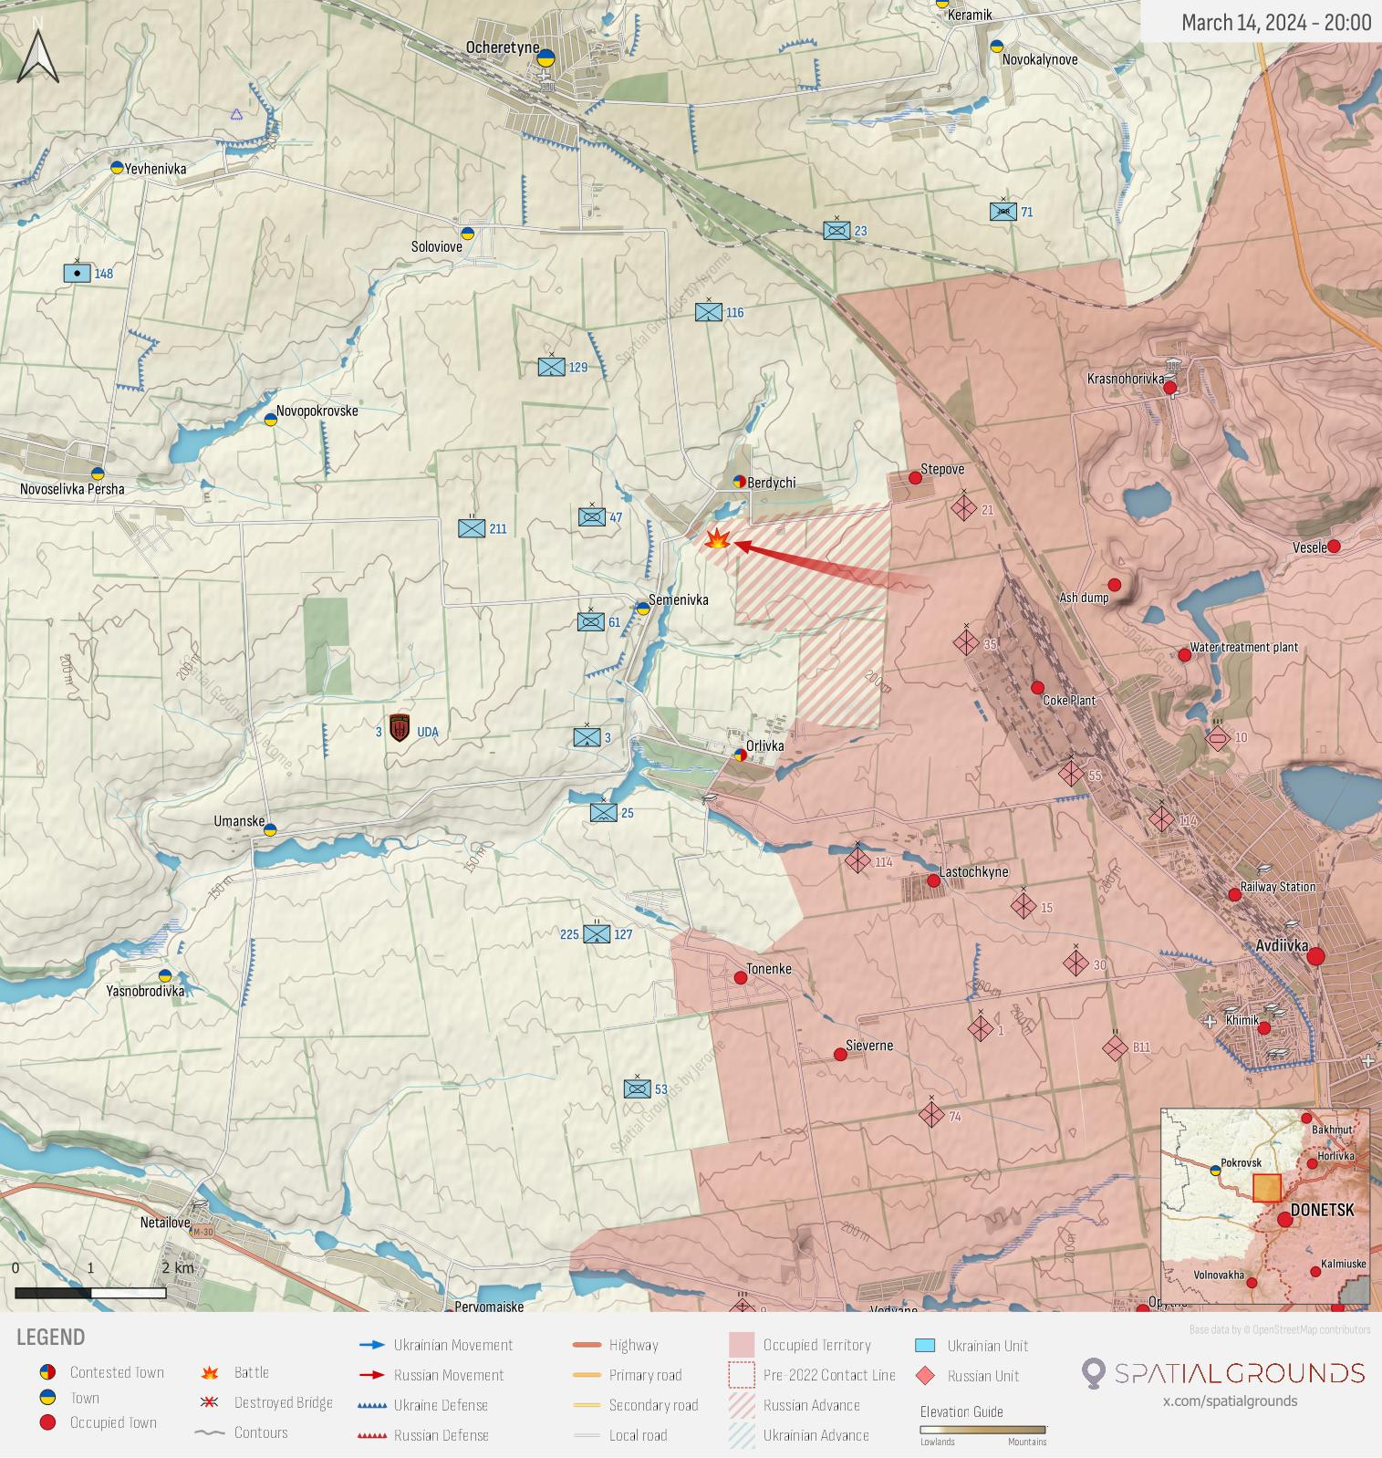Click the Orlivka contested town marker
Viewport: 1382px width, 1458px height.
point(740,755)
